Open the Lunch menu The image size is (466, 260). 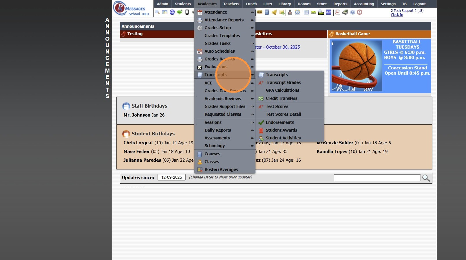coord(251,4)
